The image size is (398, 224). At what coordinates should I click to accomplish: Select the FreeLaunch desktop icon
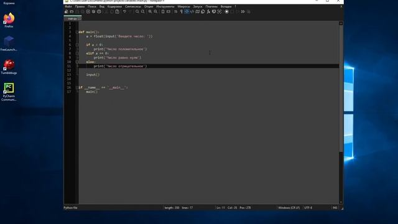pyautogui.click(x=9, y=44)
